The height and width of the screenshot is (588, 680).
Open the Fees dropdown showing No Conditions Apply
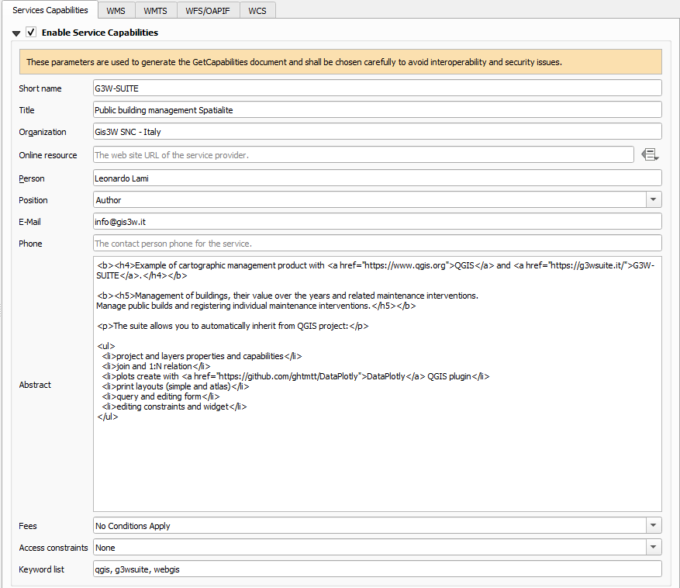coord(378,526)
